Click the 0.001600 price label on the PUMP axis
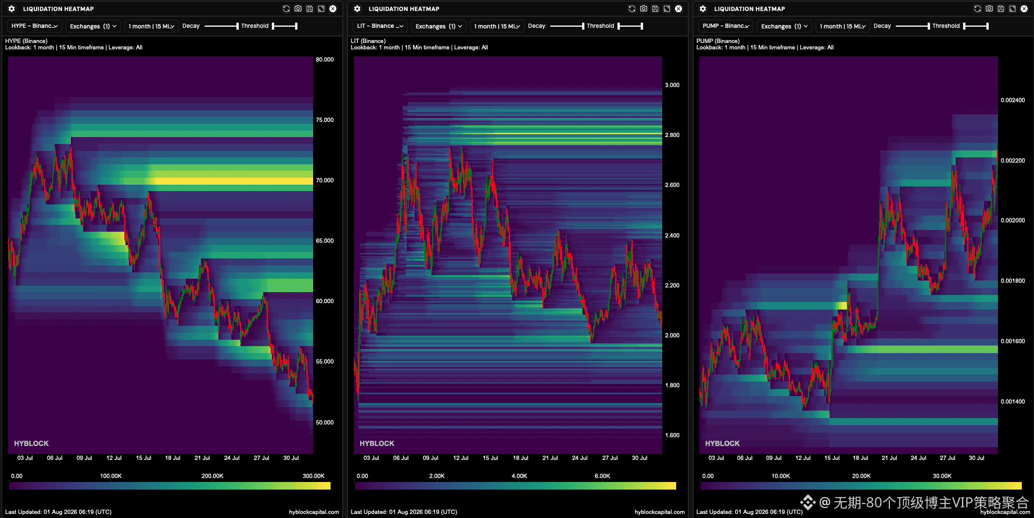The width and height of the screenshot is (1034, 518). point(1013,341)
